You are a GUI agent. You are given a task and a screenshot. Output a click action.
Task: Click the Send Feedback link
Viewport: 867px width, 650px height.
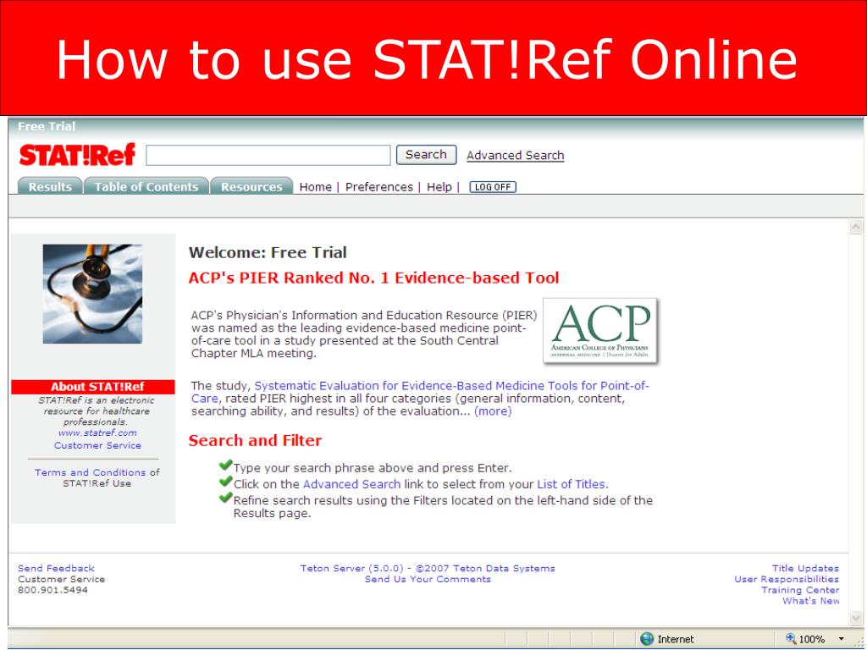coord(56,568)
